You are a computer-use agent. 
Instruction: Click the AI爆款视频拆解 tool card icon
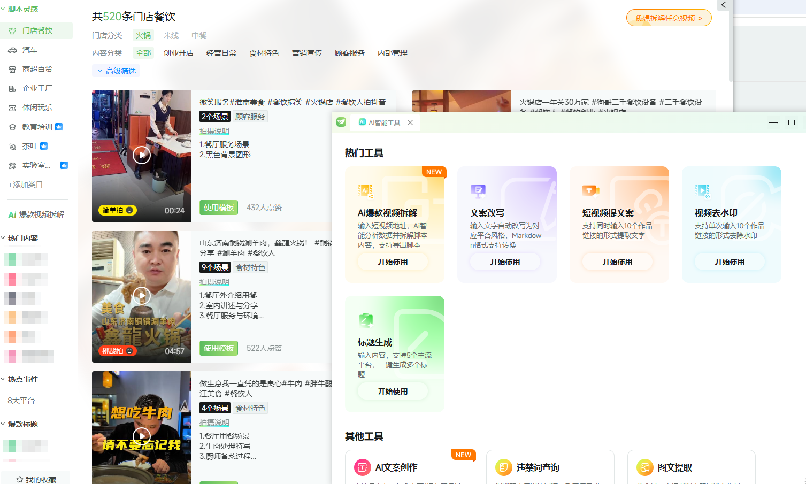tap(365, 190)
